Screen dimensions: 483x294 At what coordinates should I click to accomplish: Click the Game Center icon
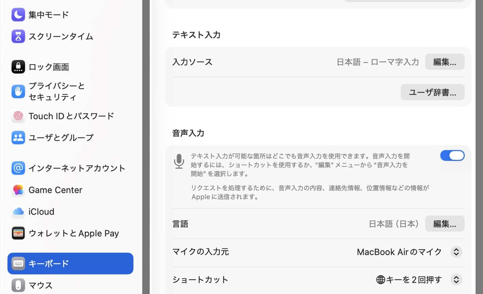(18, 190)
